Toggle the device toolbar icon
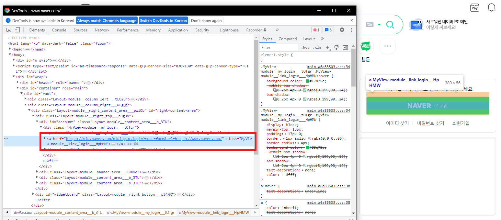 (17, 30)
